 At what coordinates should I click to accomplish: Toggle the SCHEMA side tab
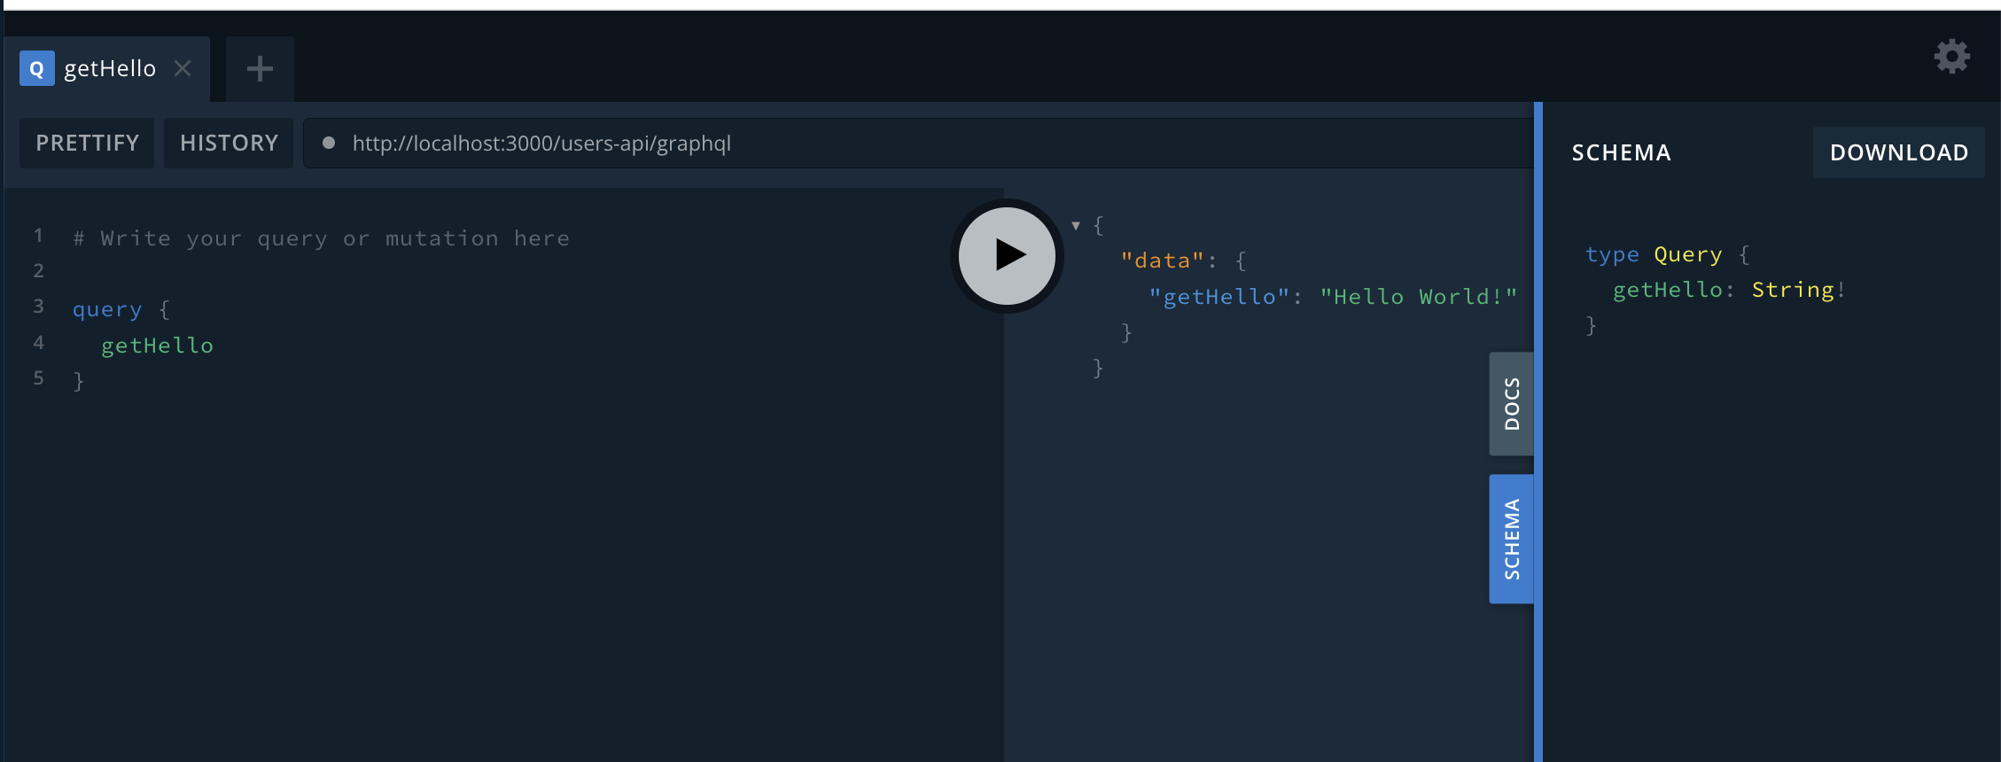[1511, 539]
